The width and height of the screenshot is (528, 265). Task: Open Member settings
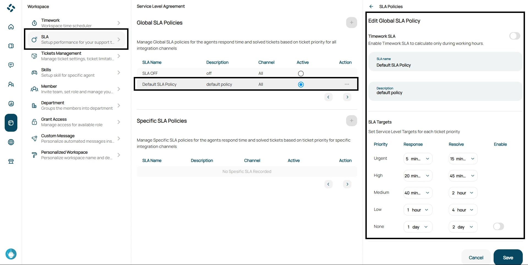coord(76,89)
